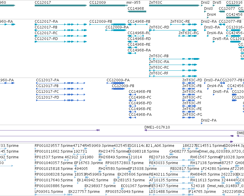Viewport: 244px width, 196px height.
Task: Select transcript CG14968-RA
Action: pyautogui.click(x=132, y=53)
